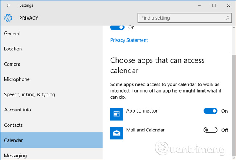Switch off the top calendar access toggle
This screenshot has width=236, height=160.
click(117, 28)
